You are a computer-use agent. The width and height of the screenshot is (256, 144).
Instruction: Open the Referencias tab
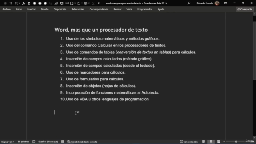pyautogui.click(x=78, y=9)
